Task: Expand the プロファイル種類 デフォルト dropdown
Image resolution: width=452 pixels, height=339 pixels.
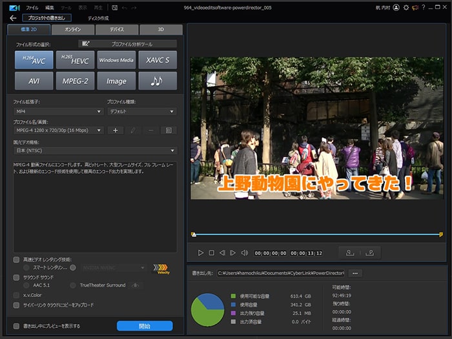Action: pyautogui.click(x=141, y=112)
